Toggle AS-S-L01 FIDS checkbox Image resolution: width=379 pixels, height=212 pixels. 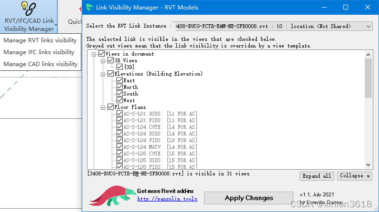click(119, 120)
